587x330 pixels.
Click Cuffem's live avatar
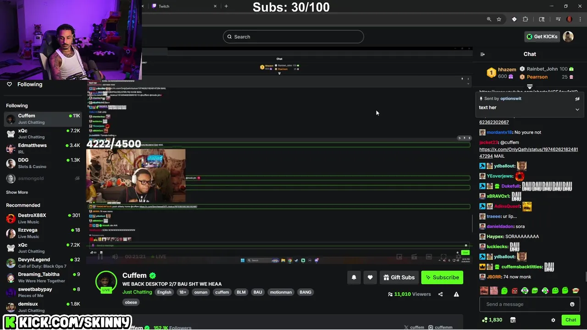[106, 281]
